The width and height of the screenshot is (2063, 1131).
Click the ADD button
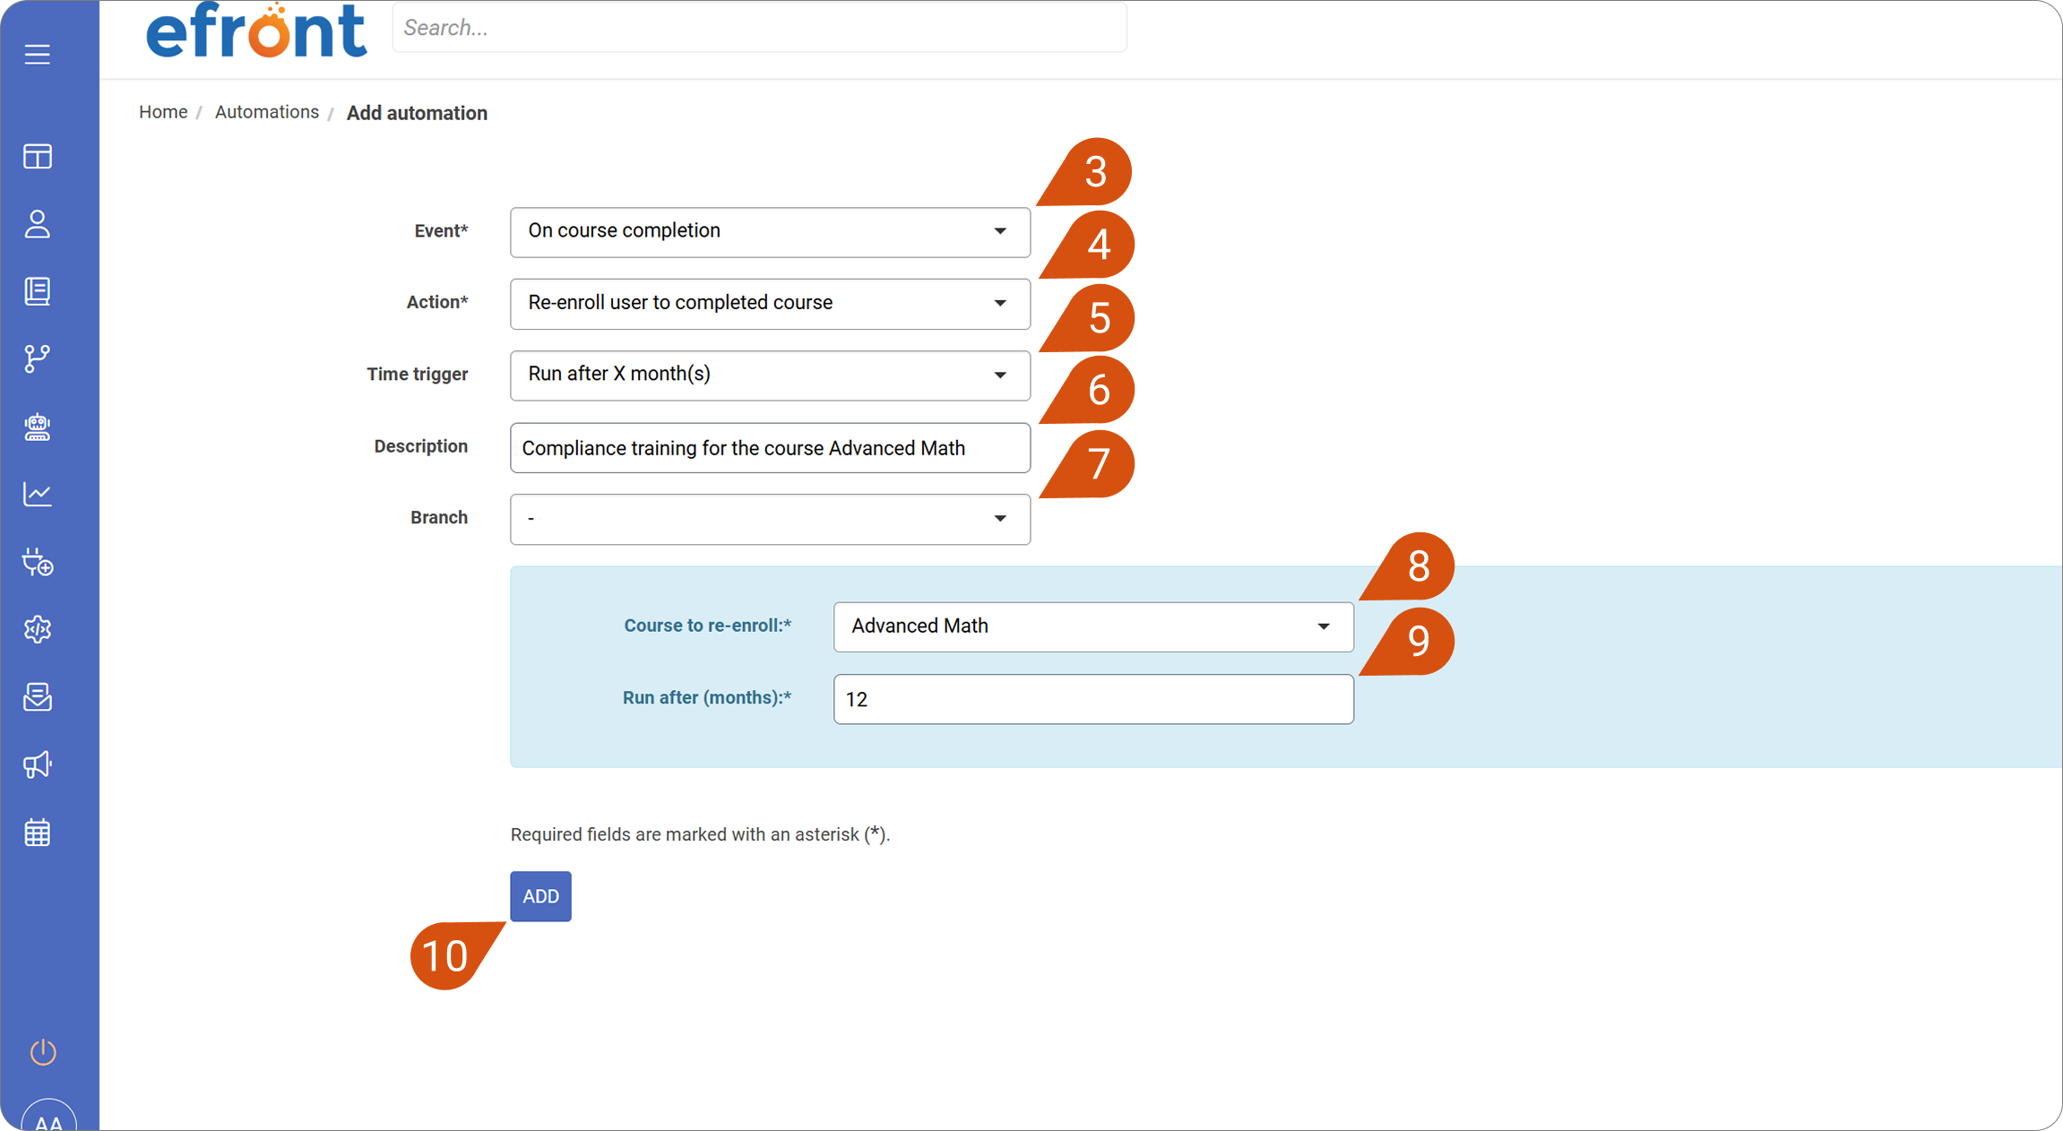point(540,896)
